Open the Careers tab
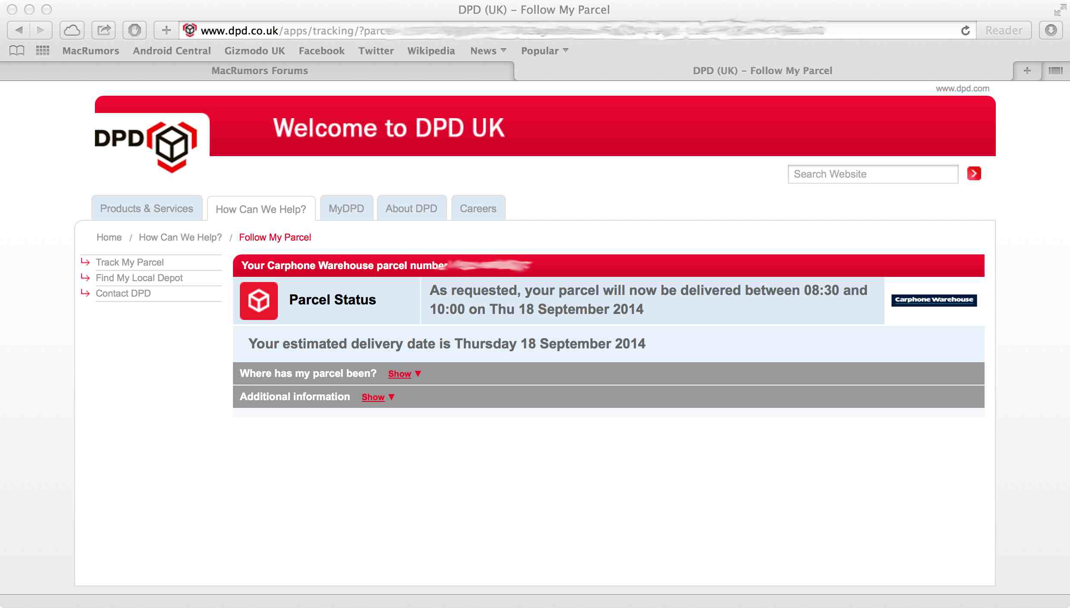This screenshot has width=1070, height=608. pos(478,209)
